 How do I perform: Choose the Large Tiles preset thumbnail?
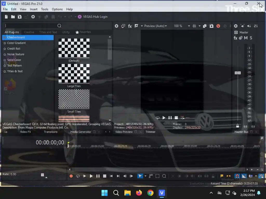pos(74,73)
